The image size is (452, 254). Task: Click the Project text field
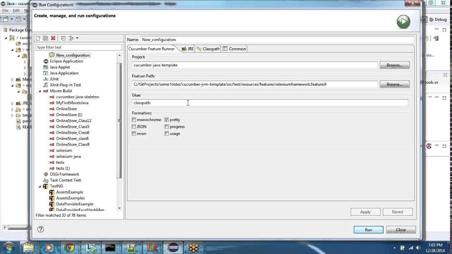tap(255, 65)
